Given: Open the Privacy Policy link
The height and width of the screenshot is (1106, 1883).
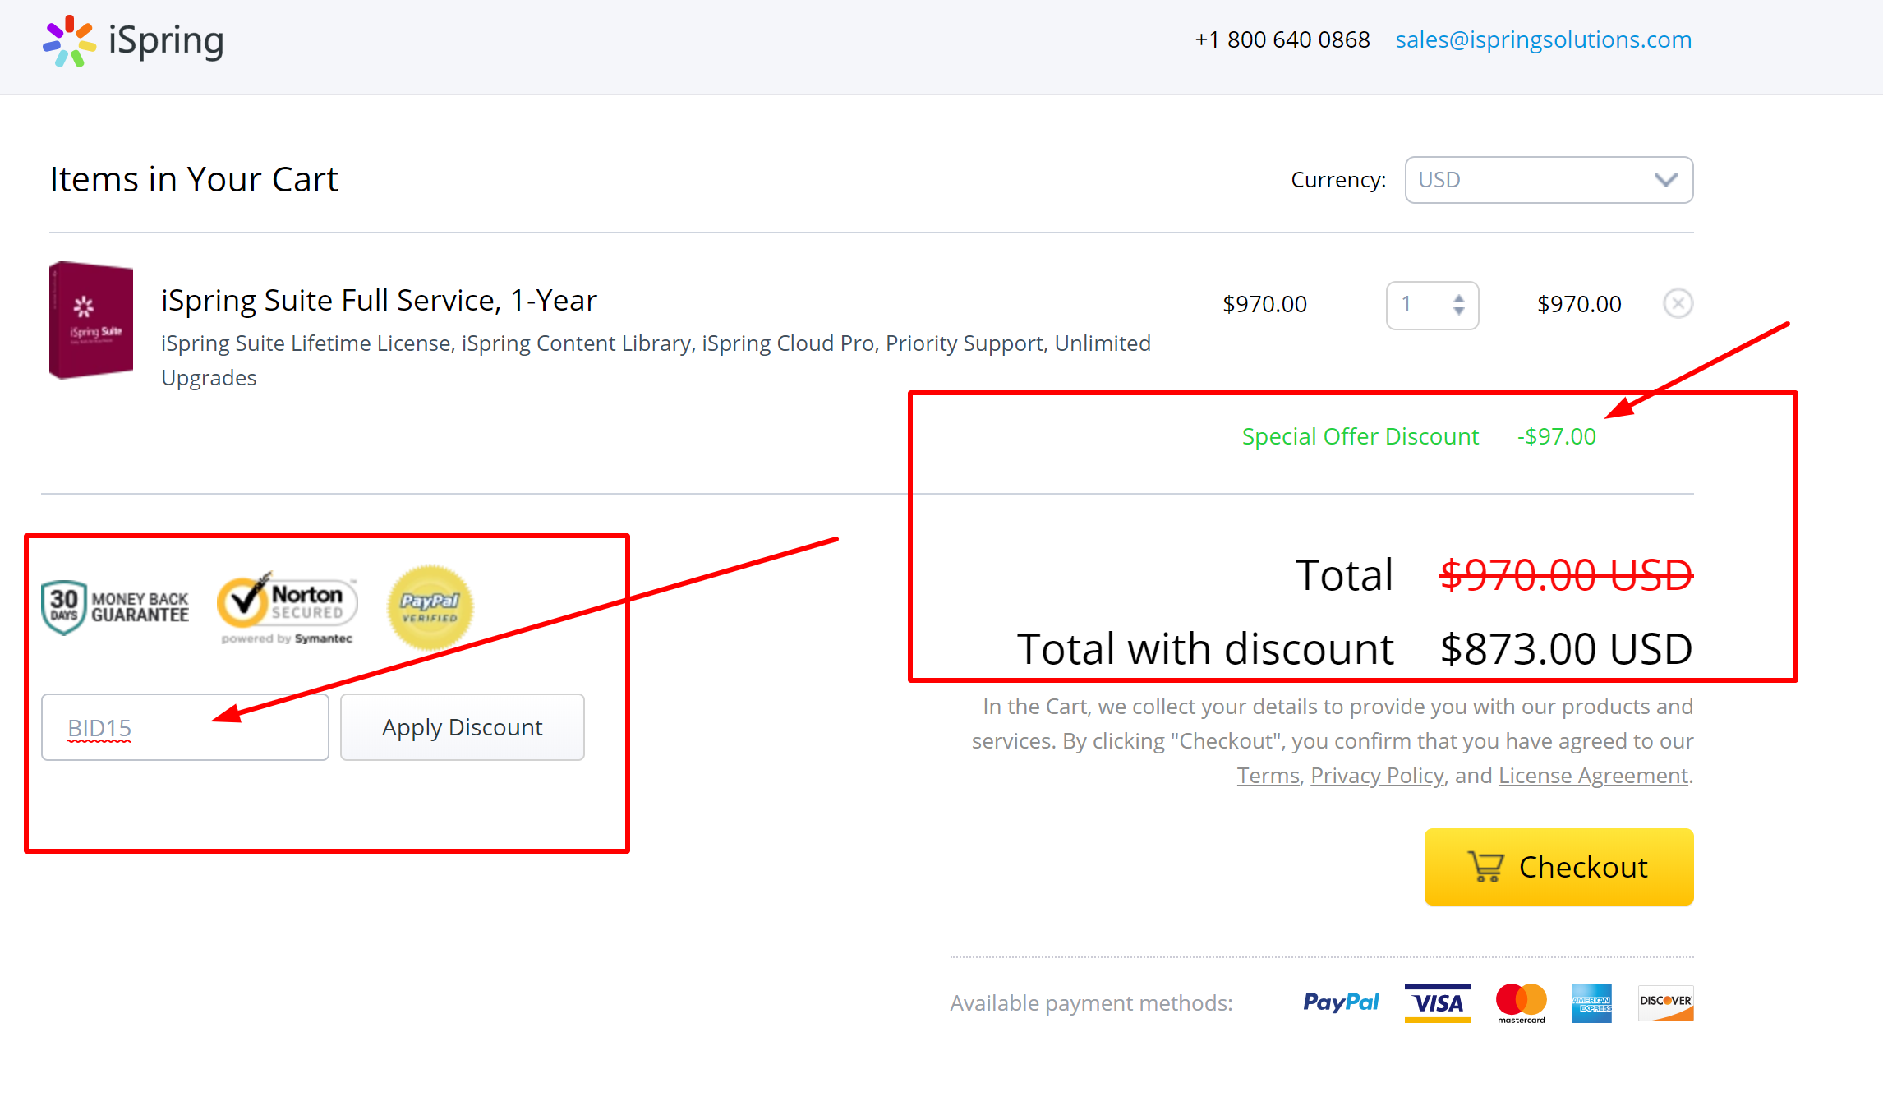Looking at the screenshot, I should [x=1377, y=775].
